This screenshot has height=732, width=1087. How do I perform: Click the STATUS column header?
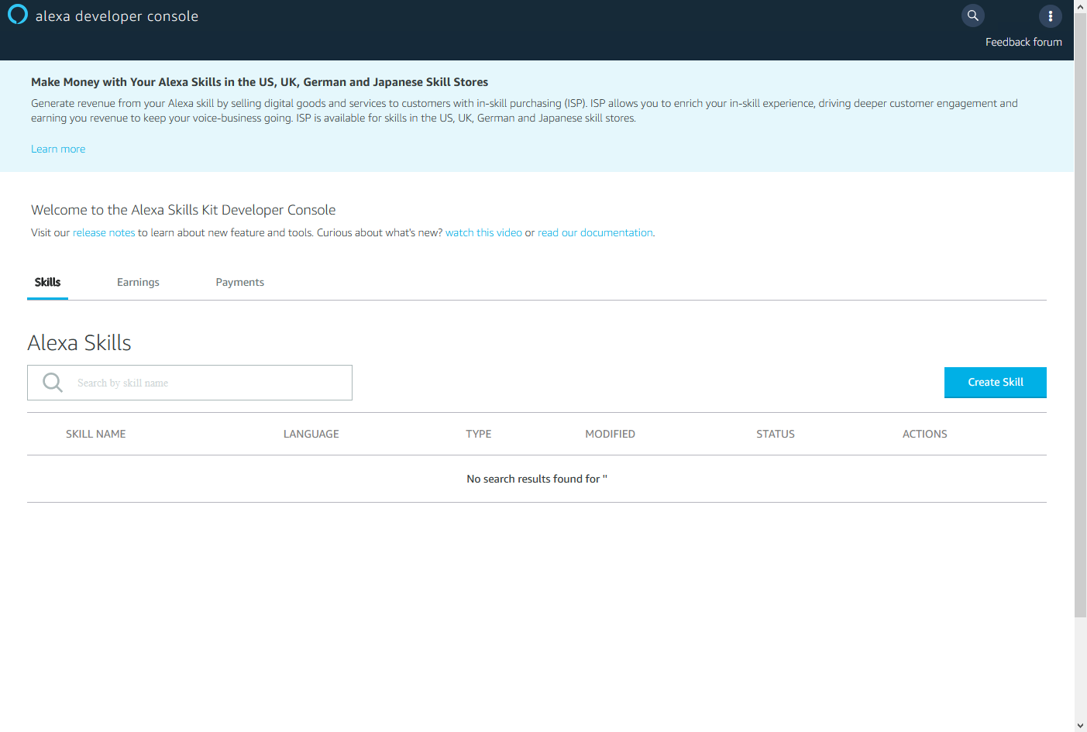pos(776,434)
